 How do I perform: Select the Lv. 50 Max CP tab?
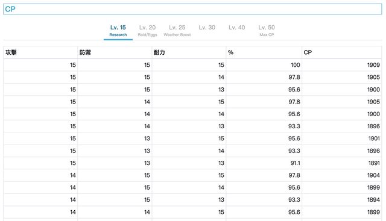coord(267,31)
